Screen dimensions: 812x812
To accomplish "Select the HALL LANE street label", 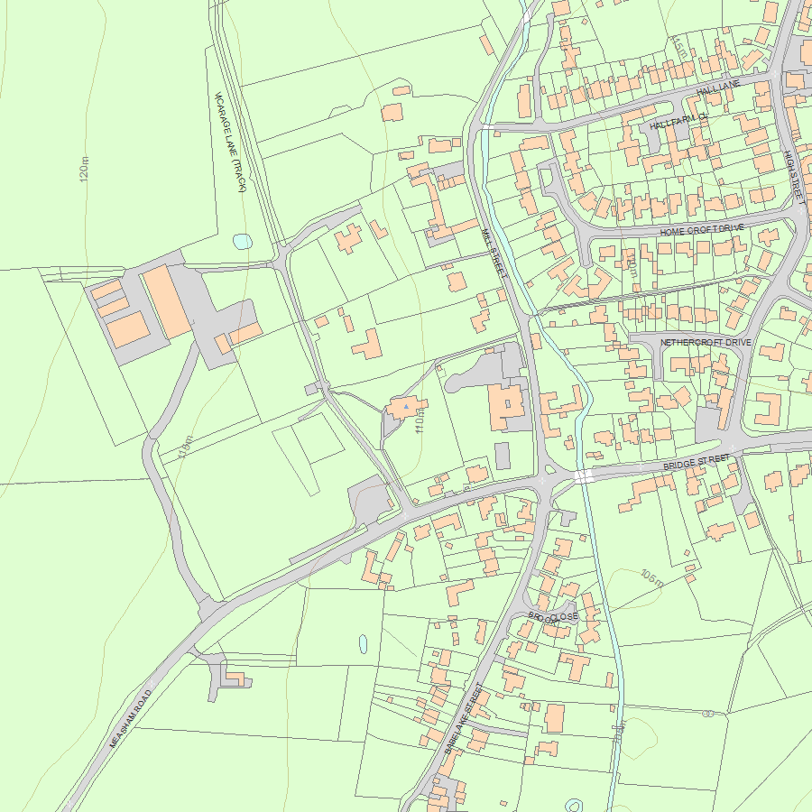I will [718, 88].
